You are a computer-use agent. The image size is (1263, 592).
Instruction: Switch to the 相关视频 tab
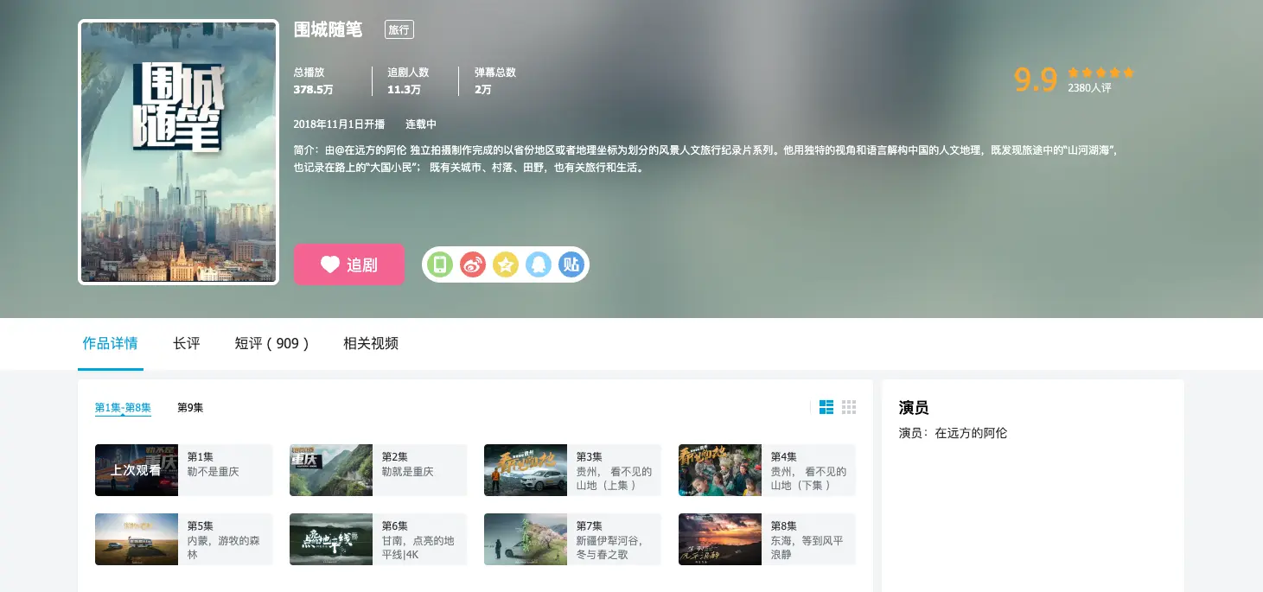(370, 343)
